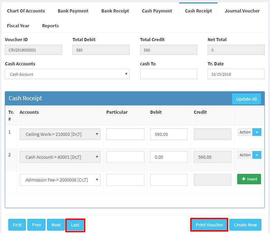Click the Credit field in the insert row

212,180
